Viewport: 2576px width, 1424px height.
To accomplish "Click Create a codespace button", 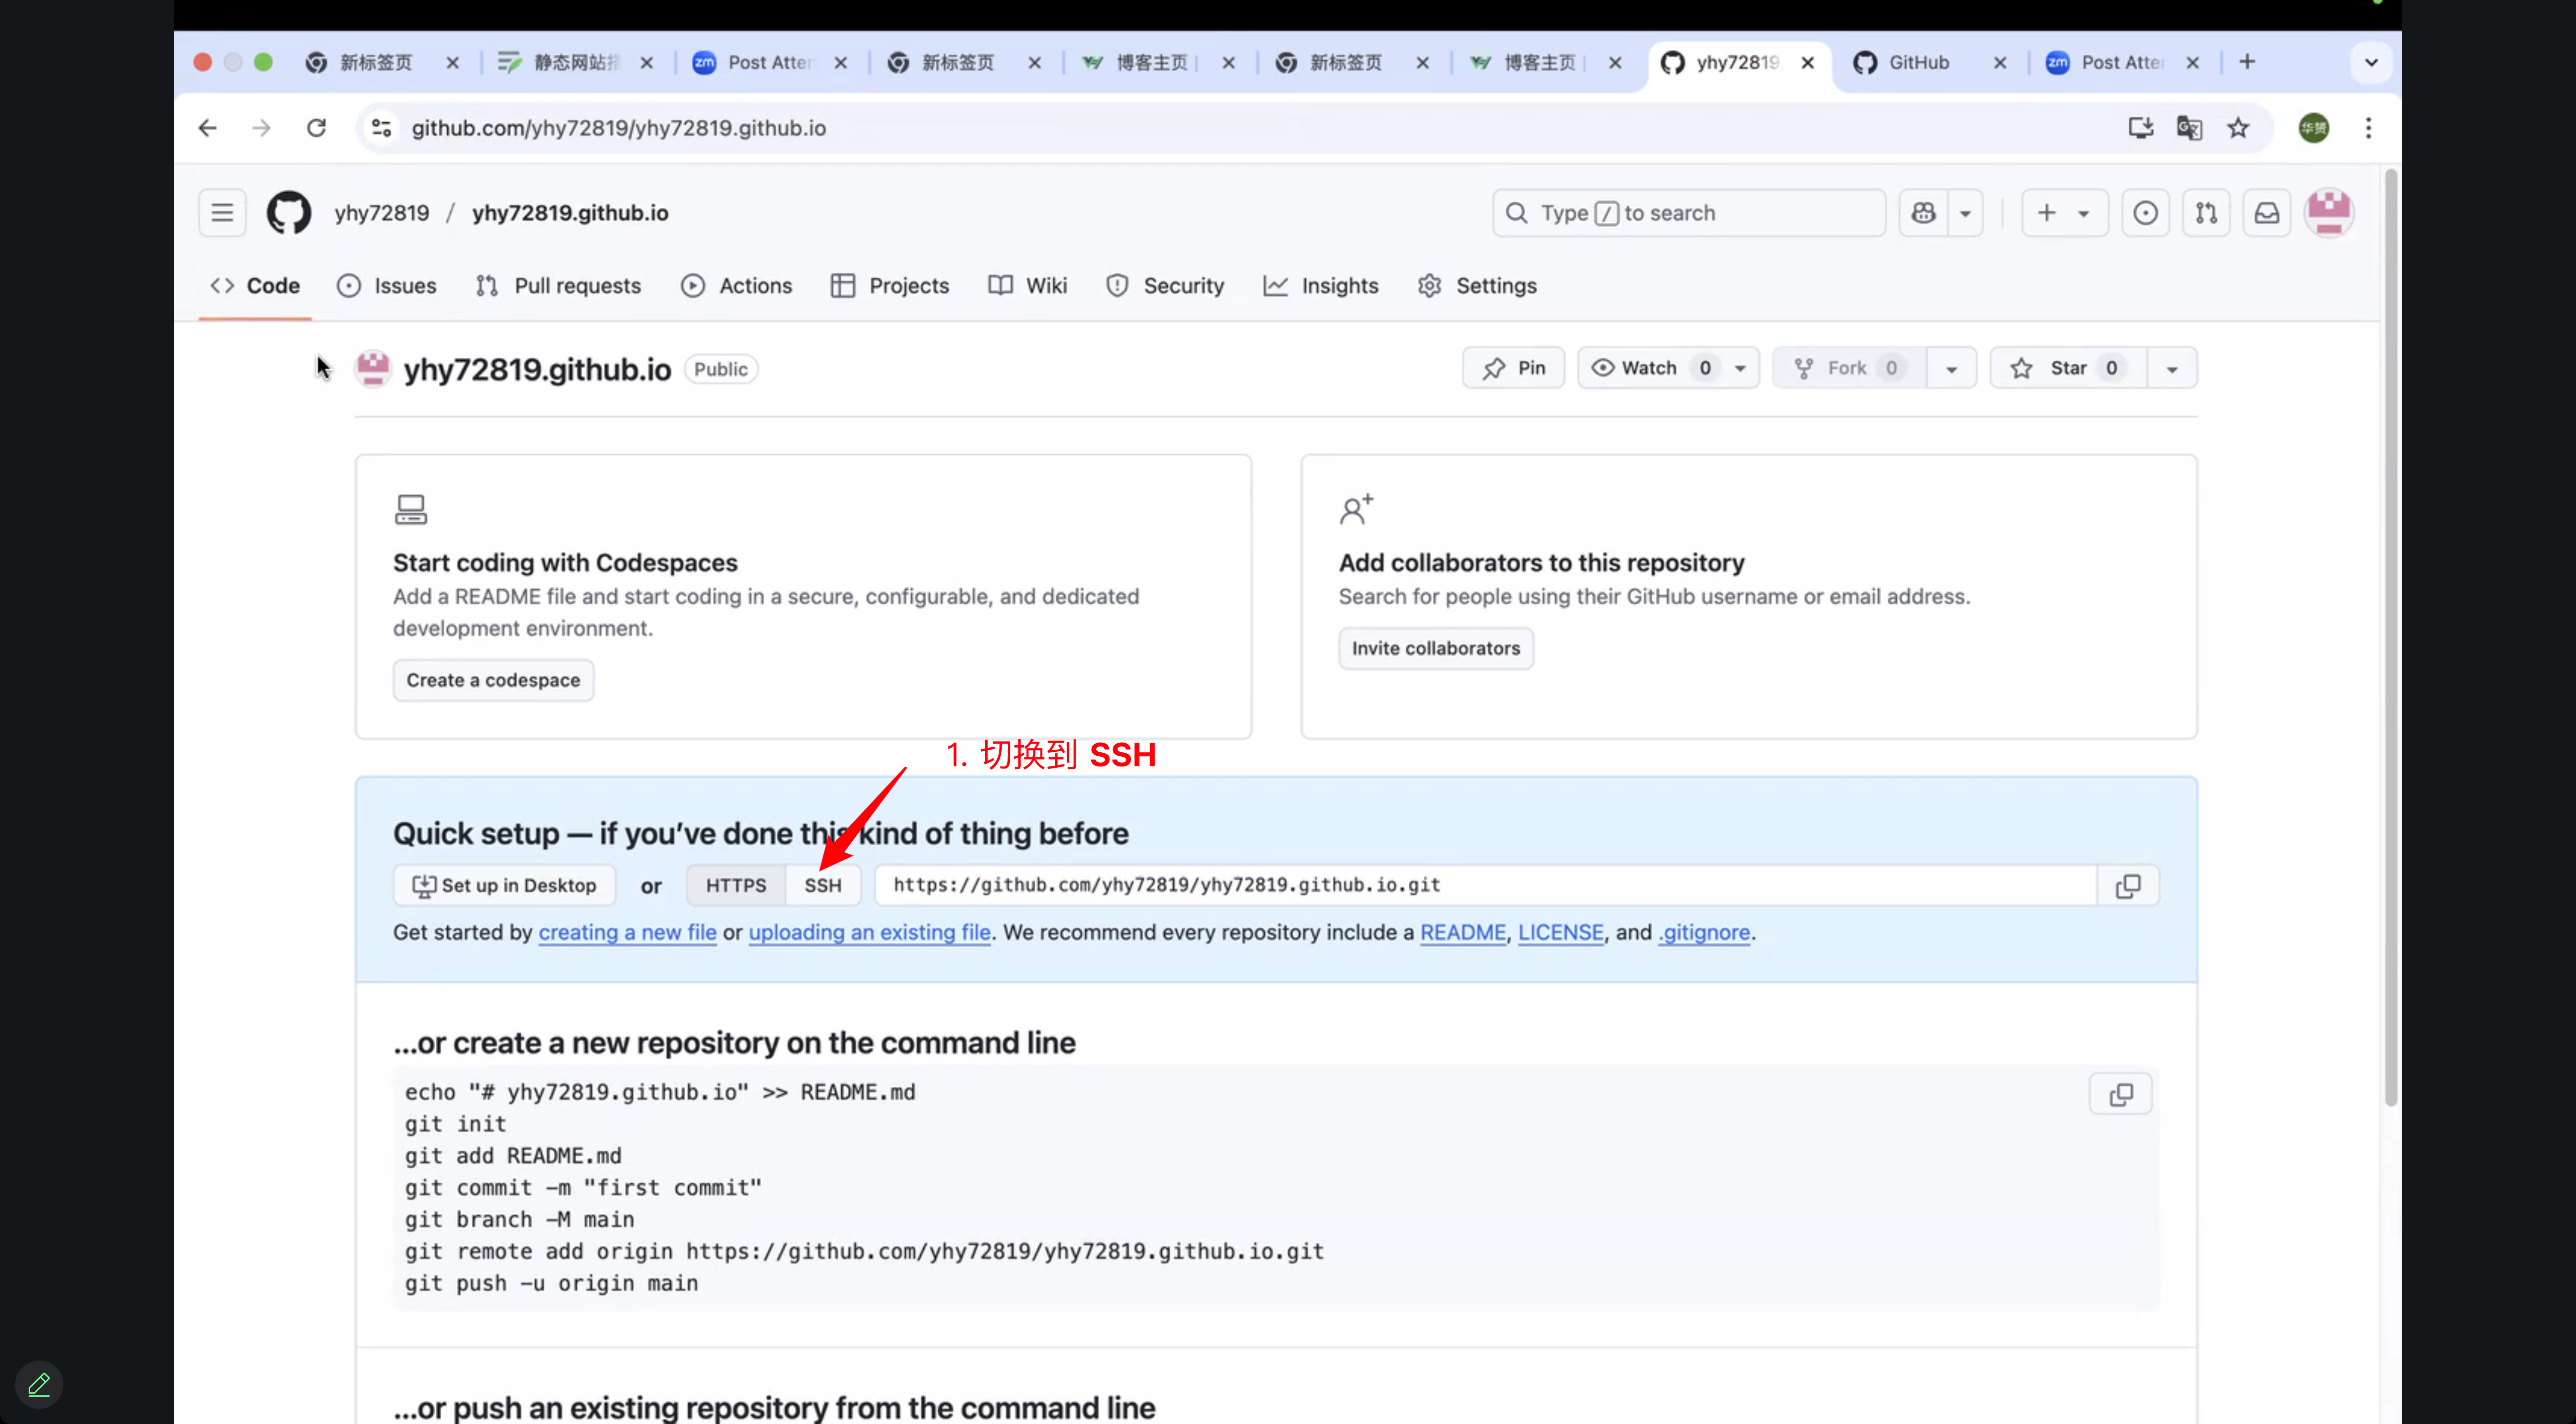I will click(x=493, y=681).
